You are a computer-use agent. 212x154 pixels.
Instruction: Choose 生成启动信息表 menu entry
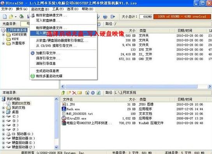coord(64,71)
